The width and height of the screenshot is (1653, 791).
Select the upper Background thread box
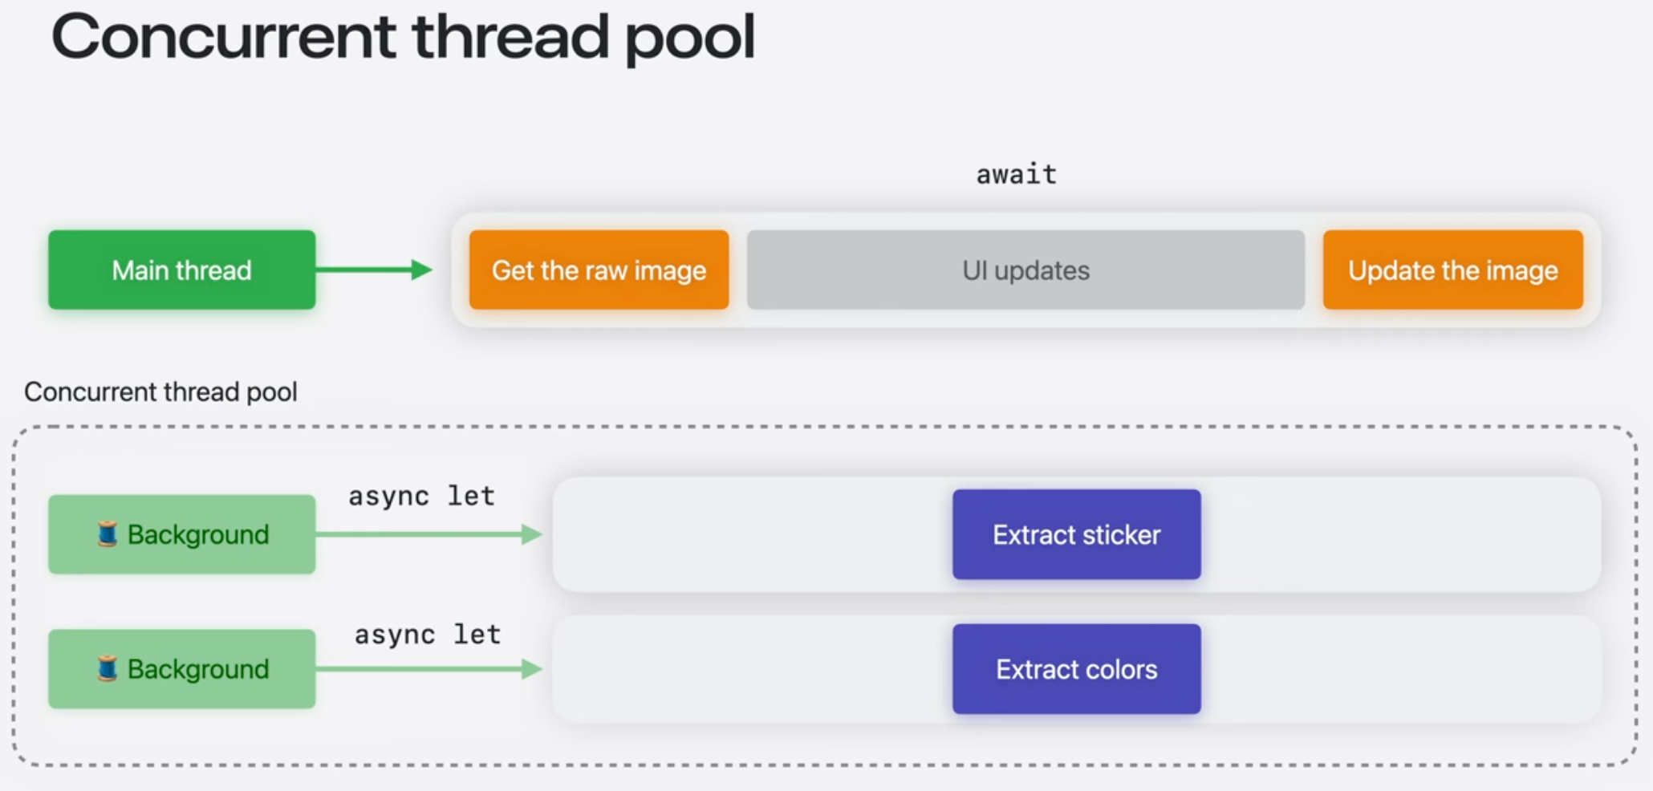point(181,534)
